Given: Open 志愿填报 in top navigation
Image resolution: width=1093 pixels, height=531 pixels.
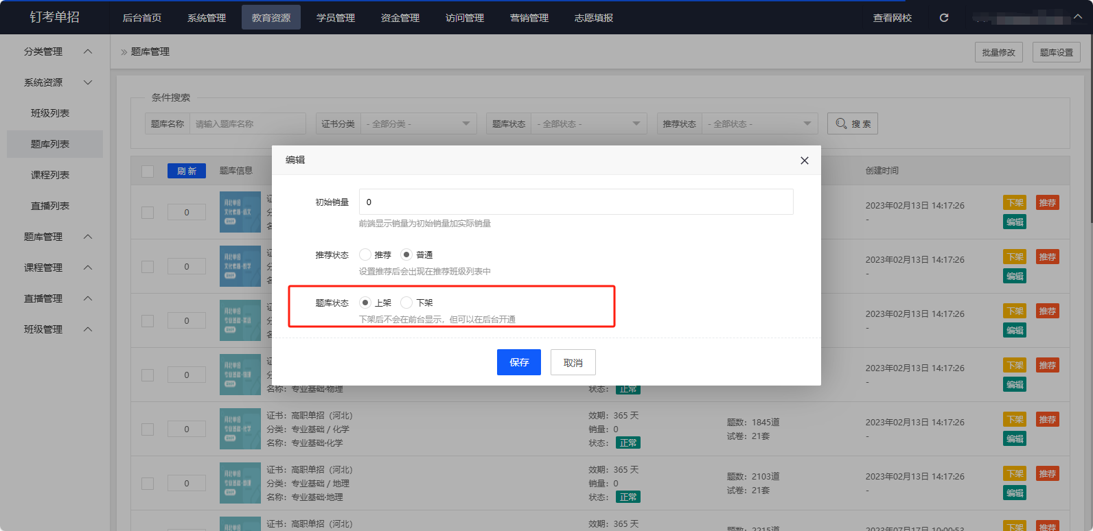Looking at the screenshot, I should 594,18.
